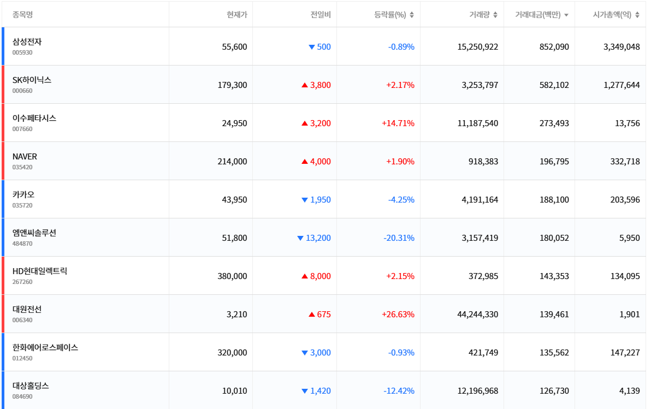Sort by 등락률(%) column arrows
Viewport: 651px width, 409px height.
pos(411,15)
